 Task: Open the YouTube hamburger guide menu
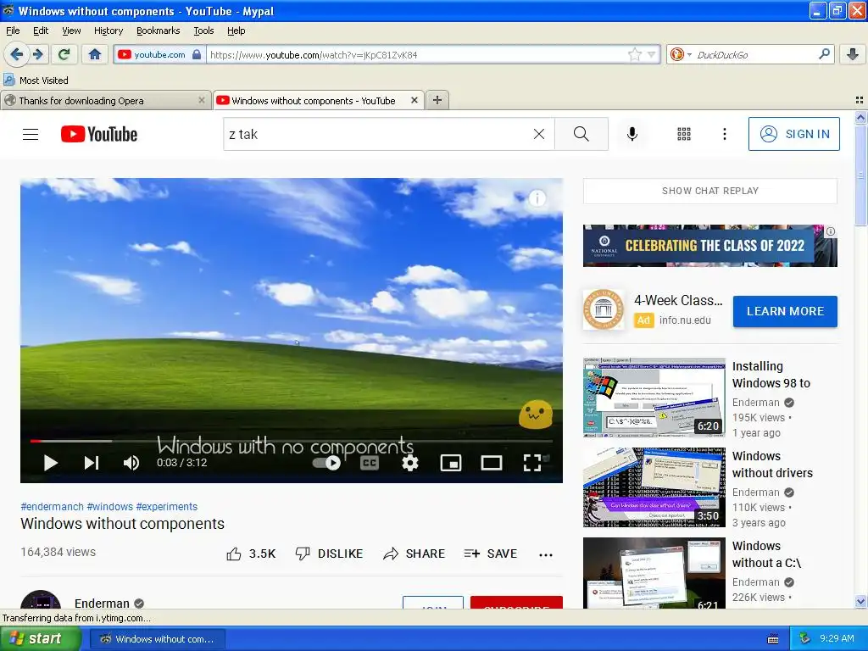31,134
